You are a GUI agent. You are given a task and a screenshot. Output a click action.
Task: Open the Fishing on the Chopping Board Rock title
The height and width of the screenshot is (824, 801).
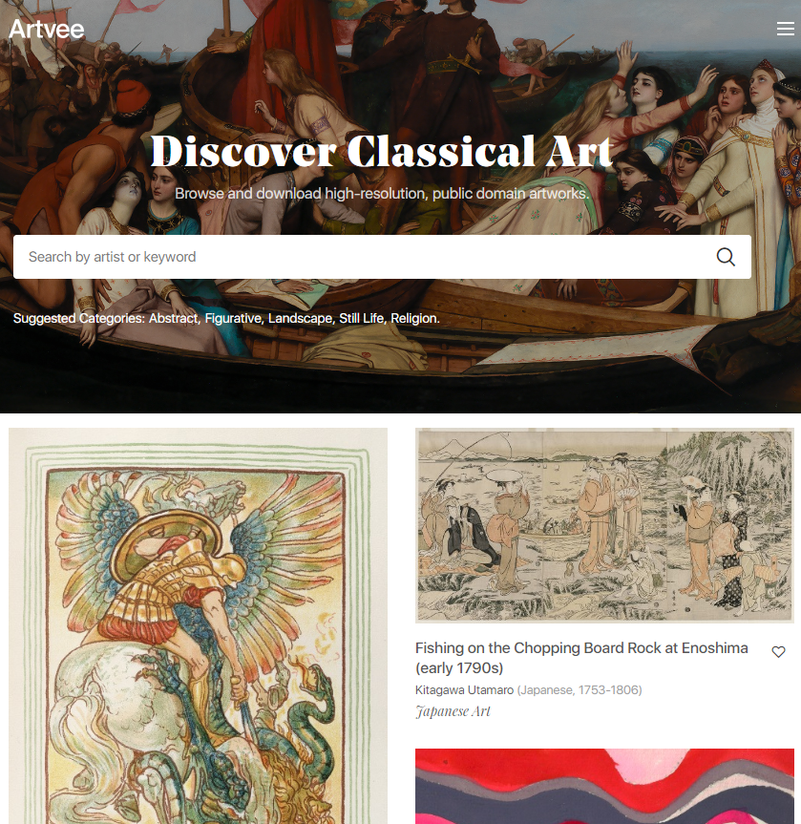[581, 658]
